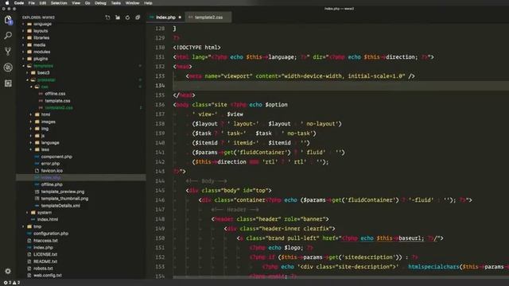Expand the plugins folder
The image size is (509, 286).
coord(41,59)
